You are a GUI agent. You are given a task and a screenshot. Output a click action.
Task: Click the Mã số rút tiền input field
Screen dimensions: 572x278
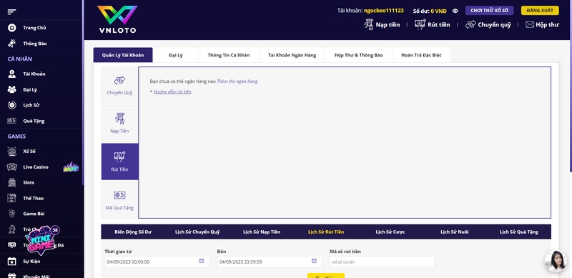tap(382, 262)
